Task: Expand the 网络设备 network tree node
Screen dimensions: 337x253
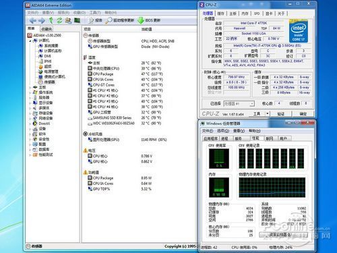Action: coord(30,118)
